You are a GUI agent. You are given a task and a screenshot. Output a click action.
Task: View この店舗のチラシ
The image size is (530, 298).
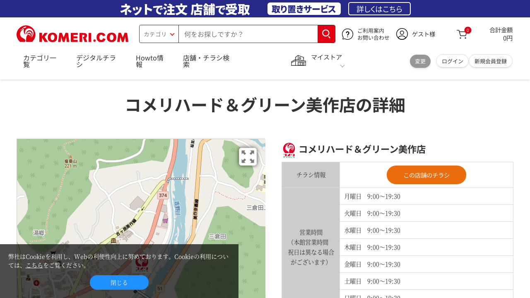coord(426,175)
